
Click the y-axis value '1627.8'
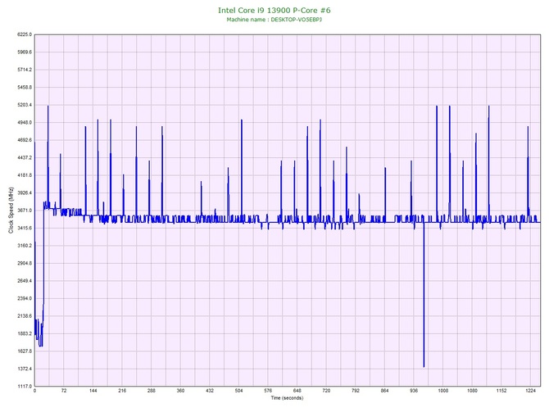click(25, 351)
